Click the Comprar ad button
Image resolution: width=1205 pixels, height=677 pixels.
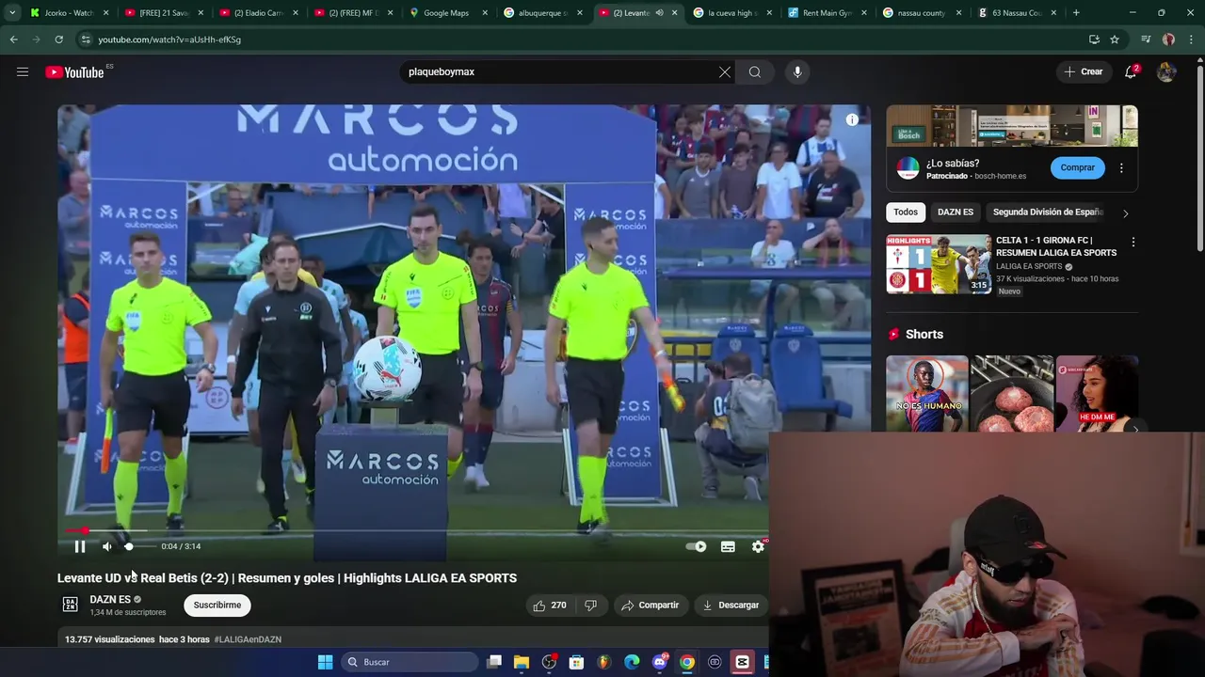[1078, 167]
